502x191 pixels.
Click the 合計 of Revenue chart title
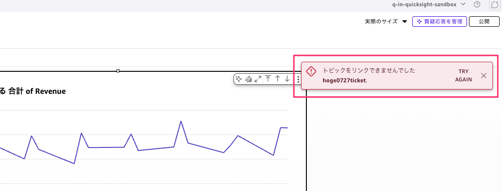[x=37, y=91]
